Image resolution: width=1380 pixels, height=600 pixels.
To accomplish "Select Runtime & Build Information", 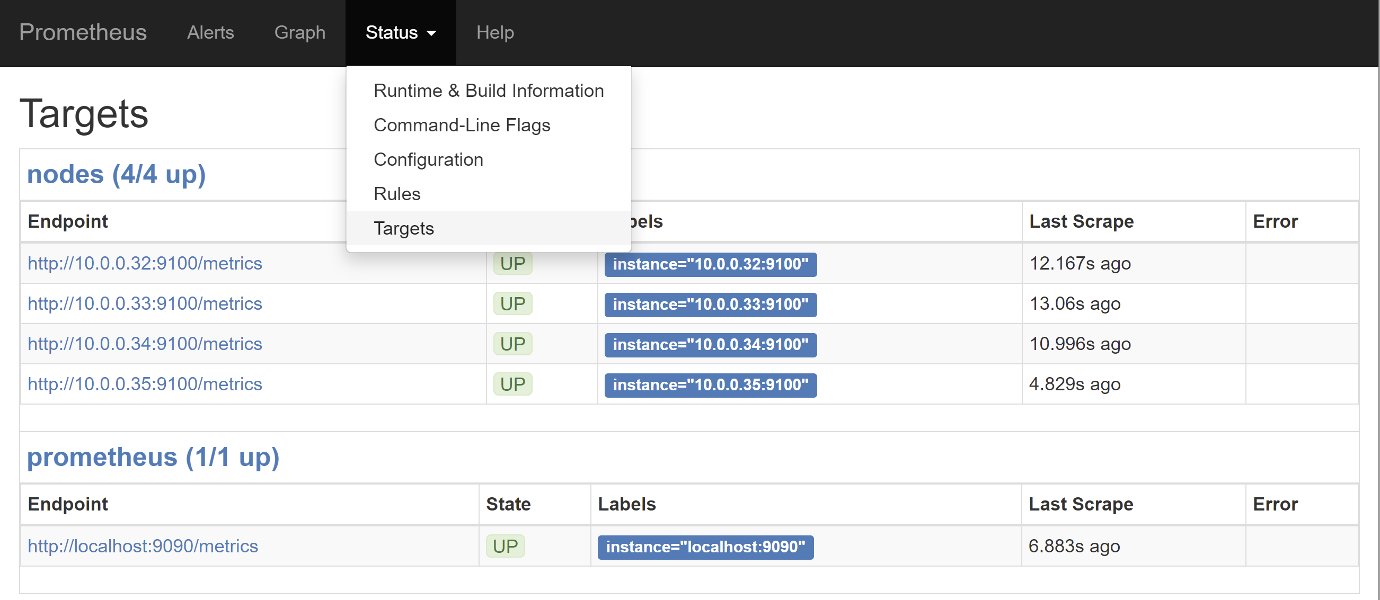I will pyautogui.click(x=488, y=91).
